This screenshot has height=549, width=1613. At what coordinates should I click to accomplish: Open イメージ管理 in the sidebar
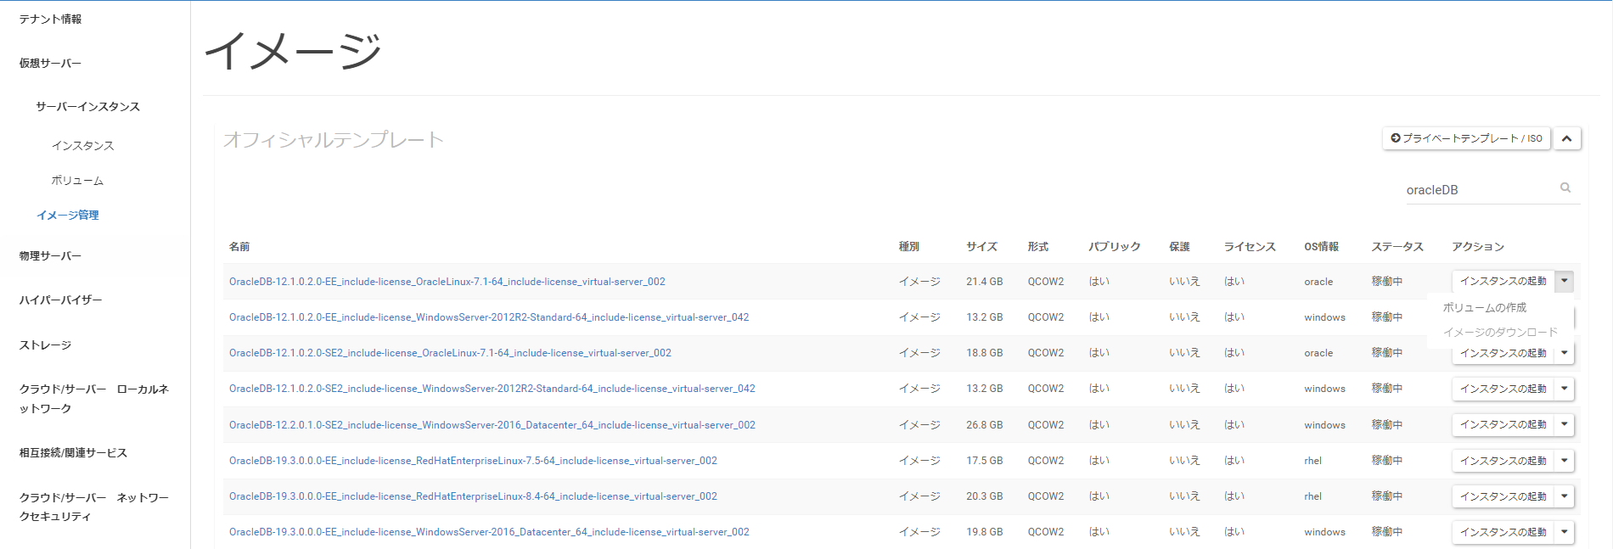68,216
